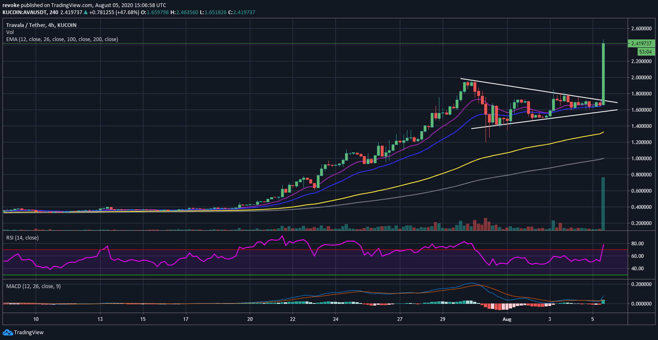
Task: Click the 53:04 candle countdown label
Action: click(646, 52)
